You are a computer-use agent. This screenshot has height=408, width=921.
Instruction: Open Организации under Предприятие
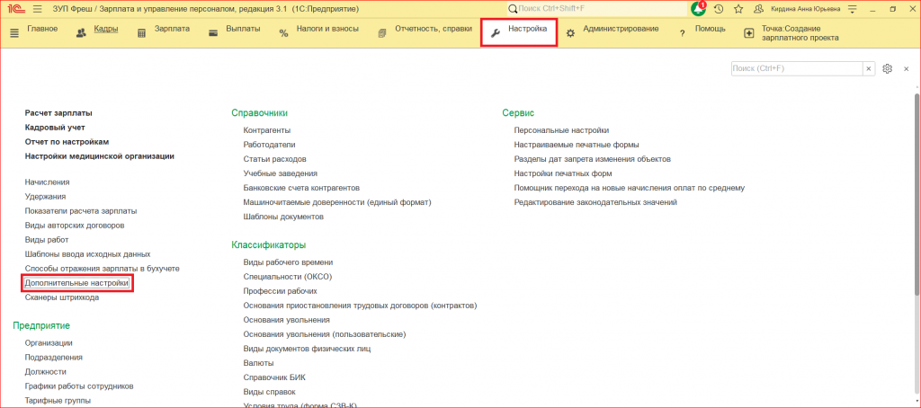(49, 342)
